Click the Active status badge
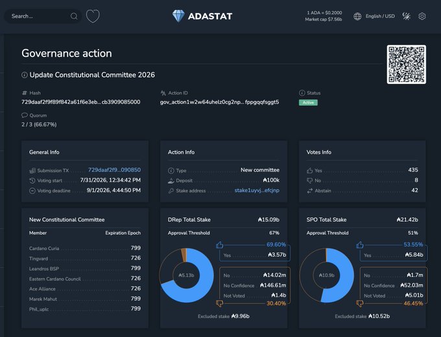This screenshot has width=441, height=337. pos(308,102)
